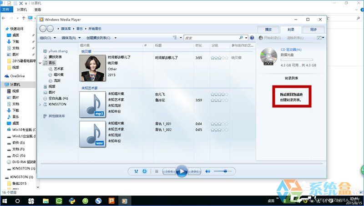Select track 音轨 1_002
The height and width of the screenshot is (206, 364).
(x=163, y=130)
